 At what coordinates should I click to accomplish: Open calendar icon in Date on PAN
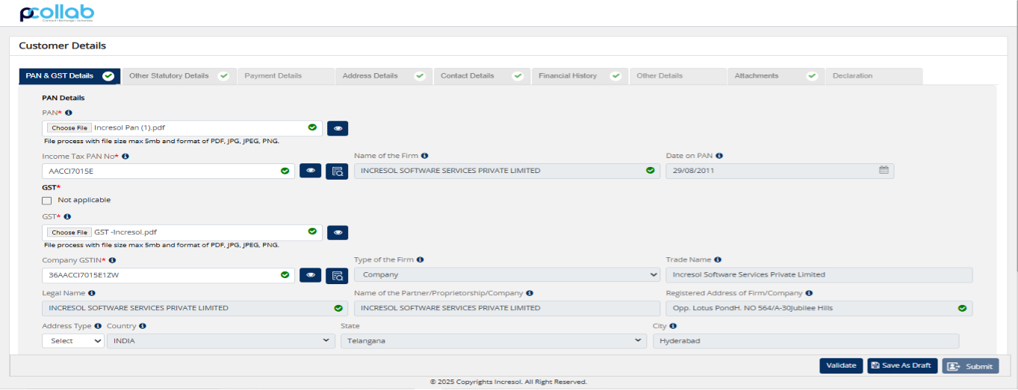coord(884,170)
